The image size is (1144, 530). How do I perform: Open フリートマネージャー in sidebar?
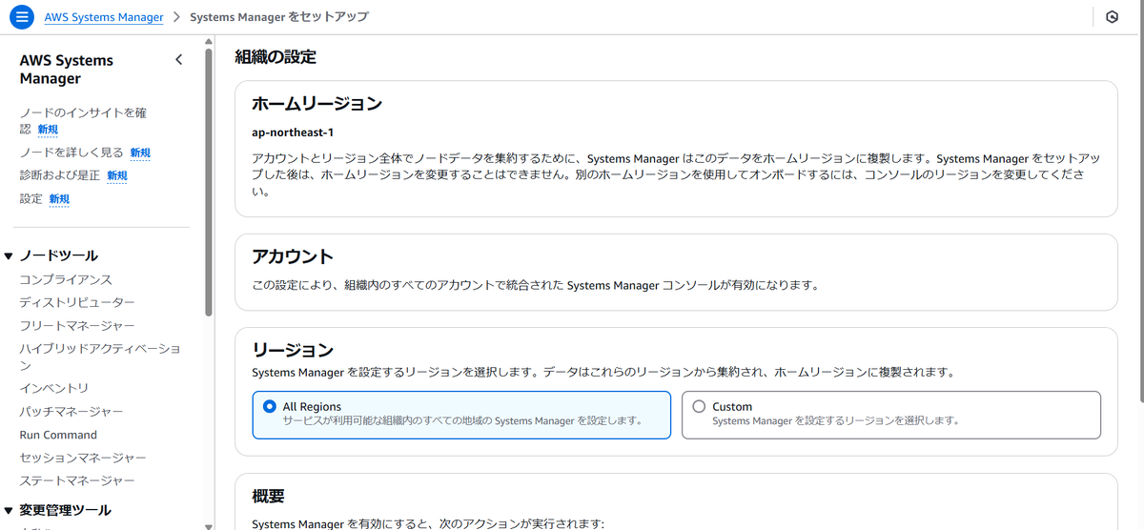click(77, 326)
